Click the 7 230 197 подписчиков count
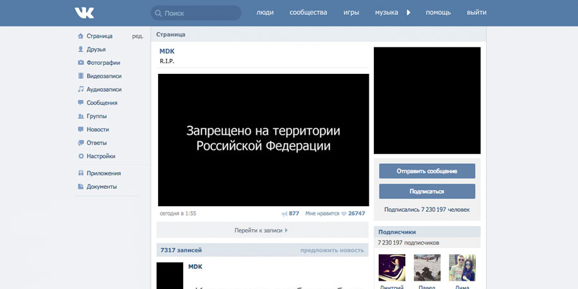 coord(408,243)
